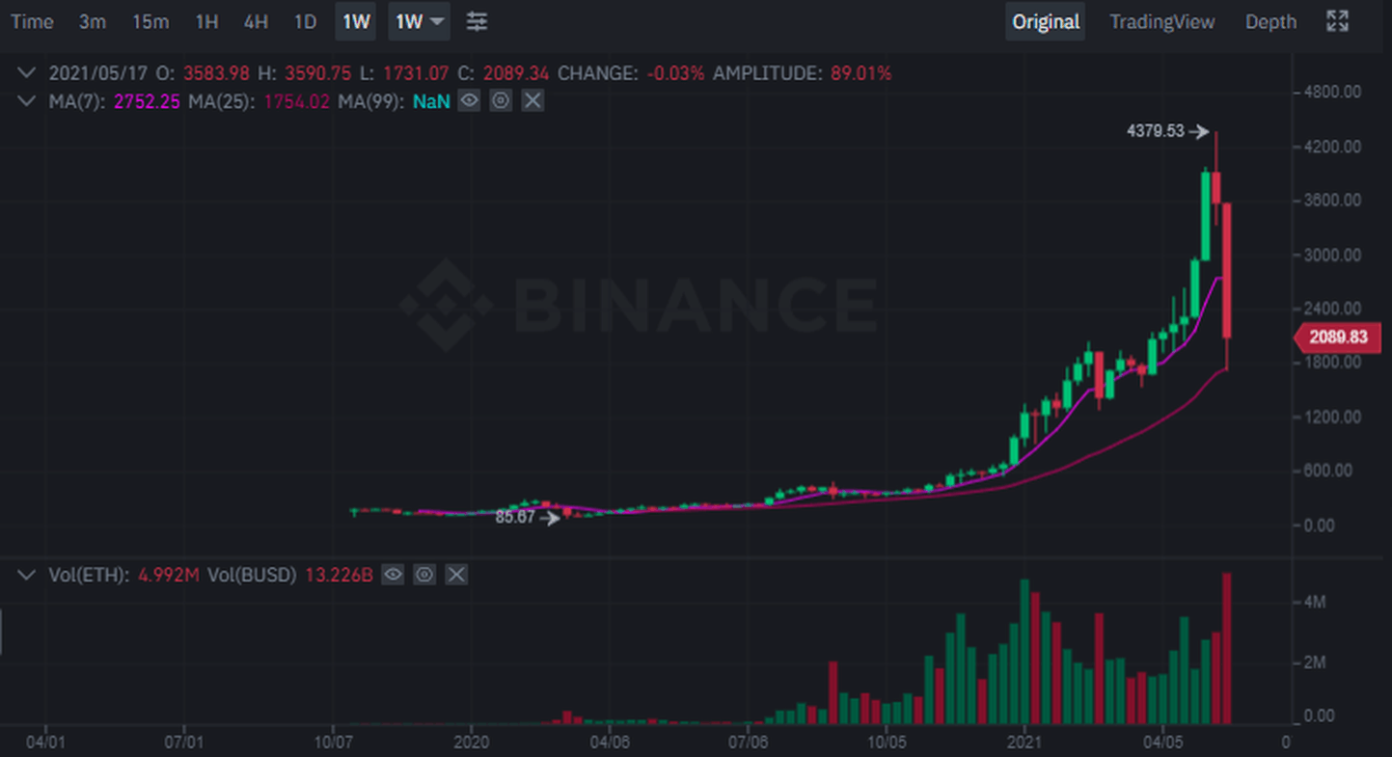This screenshot has width=1392, height=757.
Task: Click the 4379.53 high price marker
Action: coord(1156,131)
